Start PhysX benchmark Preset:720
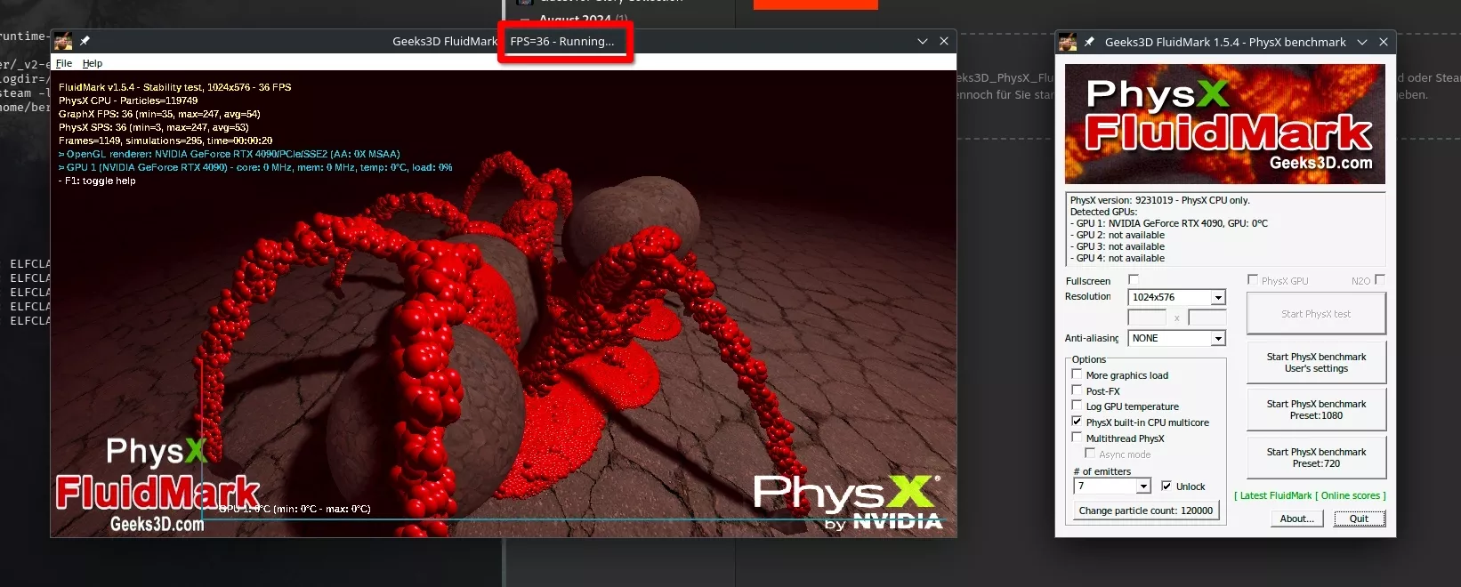1461x587 pixels. (x=1316, y=458)
